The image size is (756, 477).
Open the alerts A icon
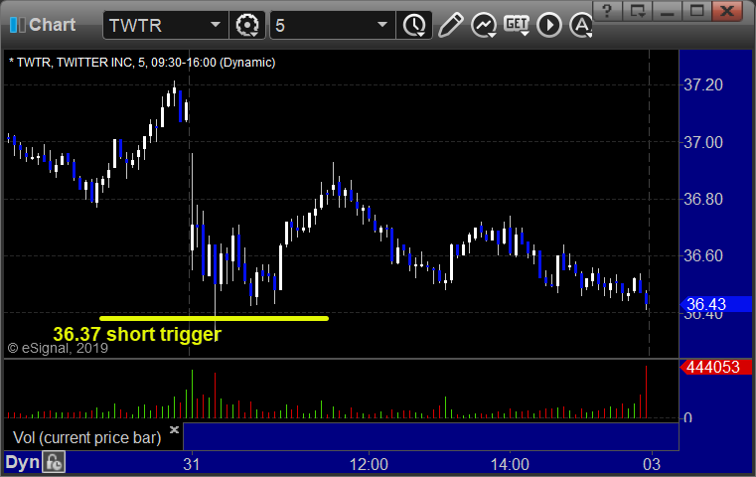point(581,25)
